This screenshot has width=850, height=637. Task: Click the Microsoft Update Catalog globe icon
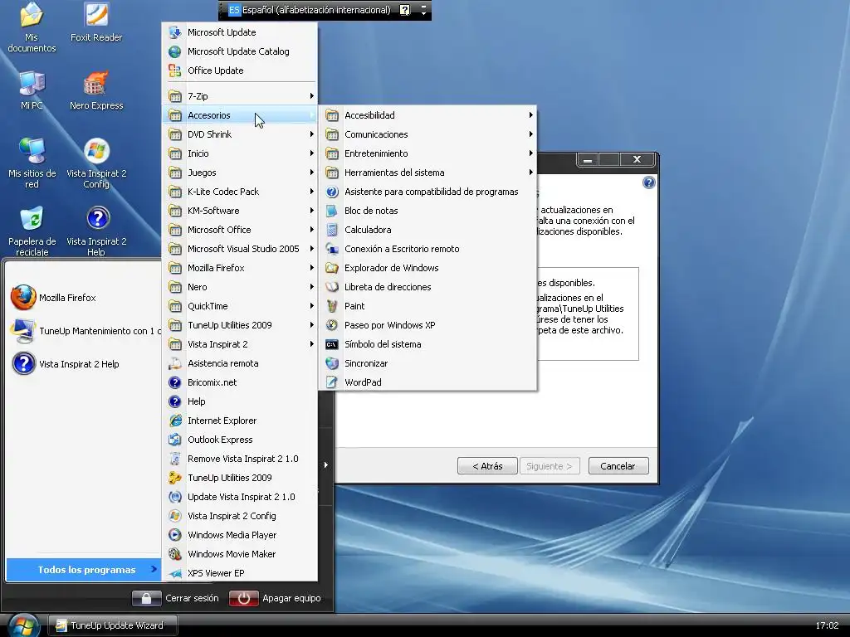pos(175,51)
